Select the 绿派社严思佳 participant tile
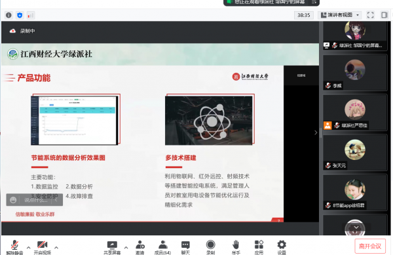 355,113
